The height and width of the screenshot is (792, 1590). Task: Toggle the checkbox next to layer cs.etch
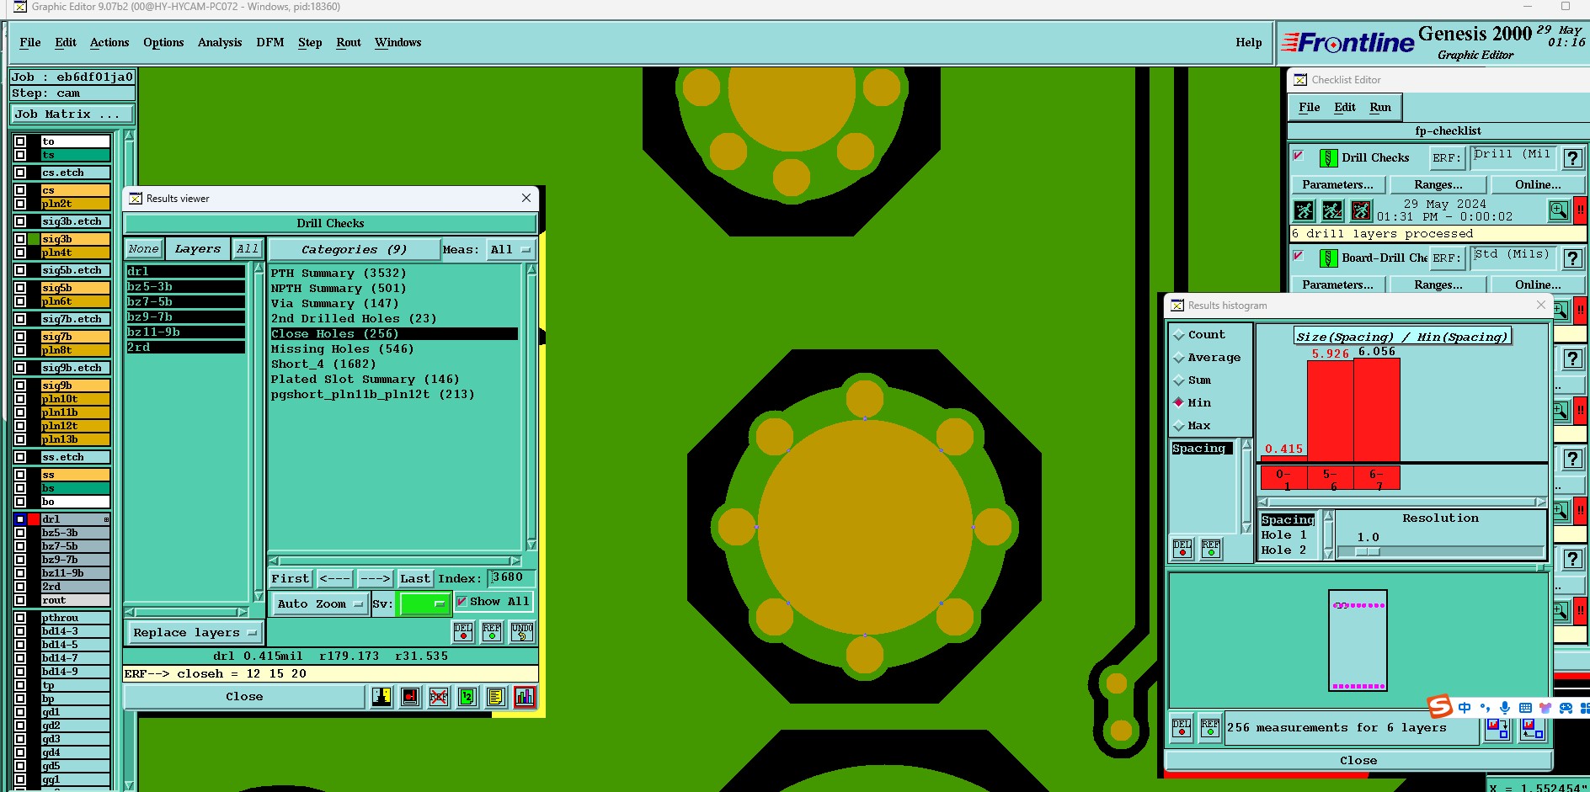click(20, 173)
